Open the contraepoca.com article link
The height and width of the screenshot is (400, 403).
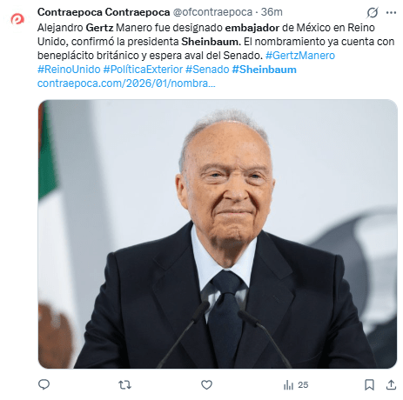[x=126, y=83]
